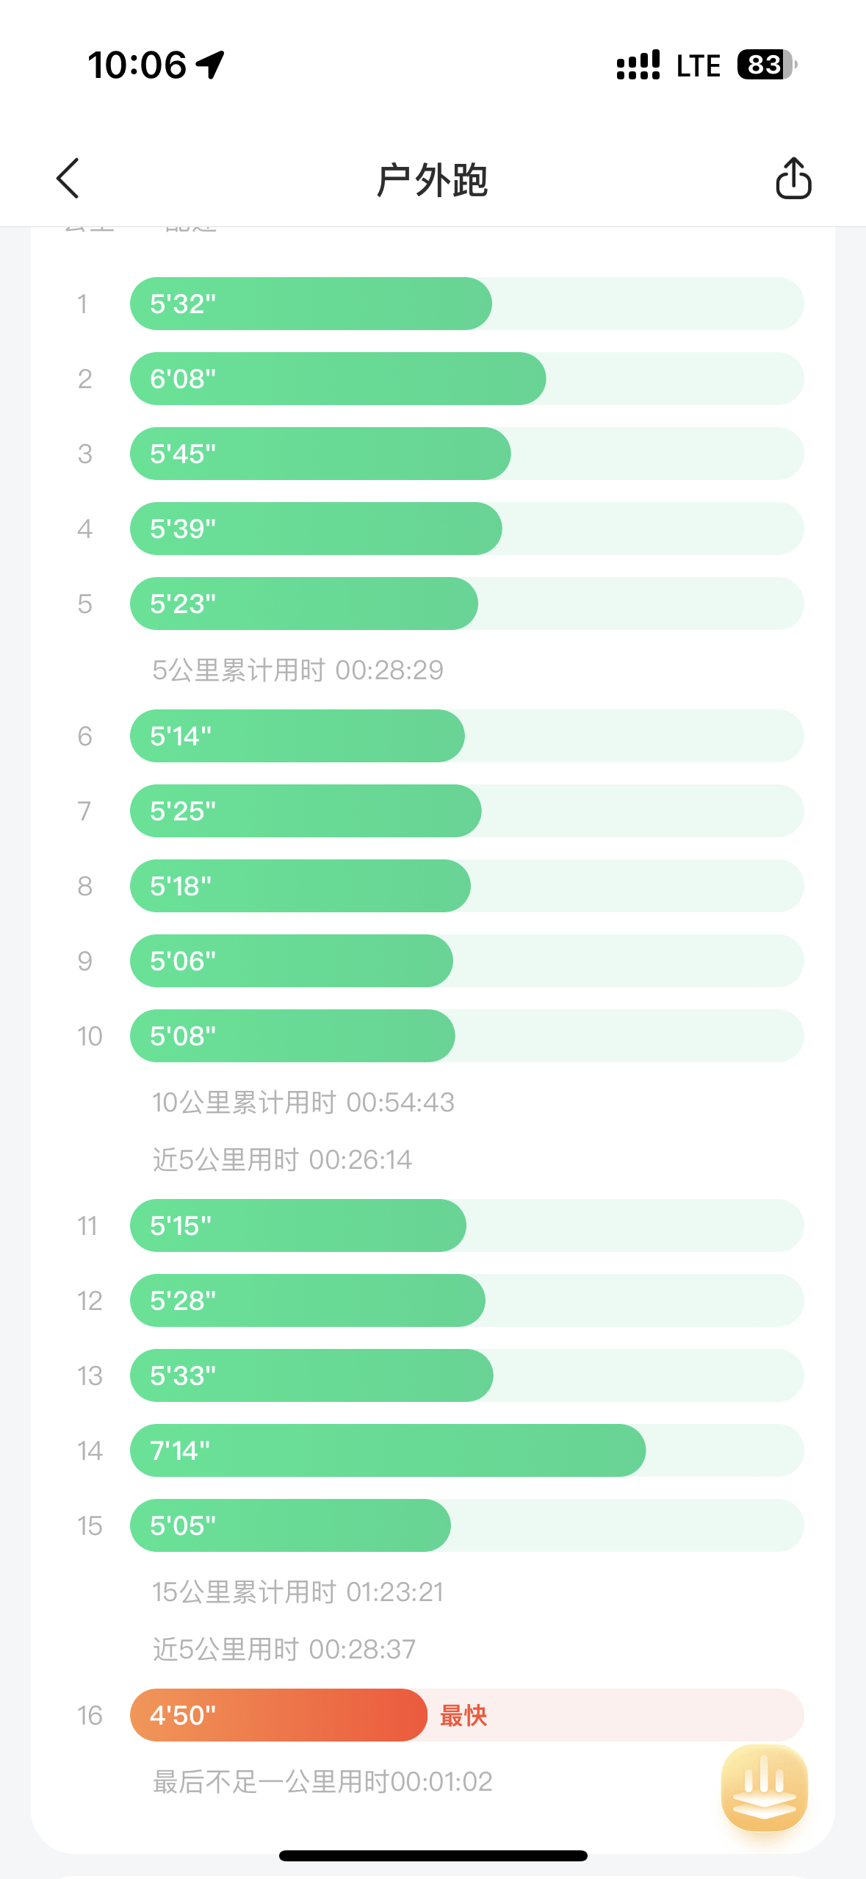The image size is (866, 1879).
Task: Tap the red 最快 fastest label
Action: pos(463,1716)
